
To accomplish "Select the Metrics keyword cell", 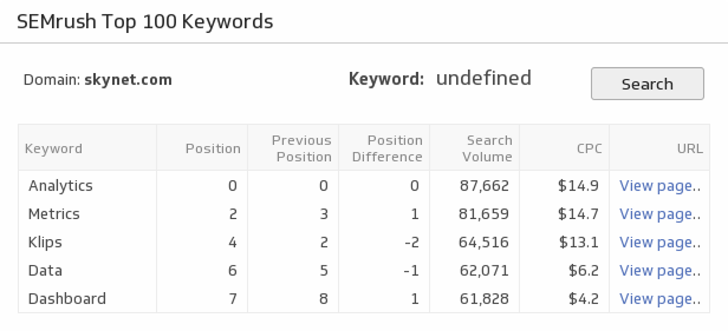I will click(x=54, y=214).
